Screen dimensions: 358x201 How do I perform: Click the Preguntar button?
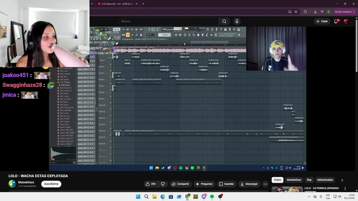(204, 184)
